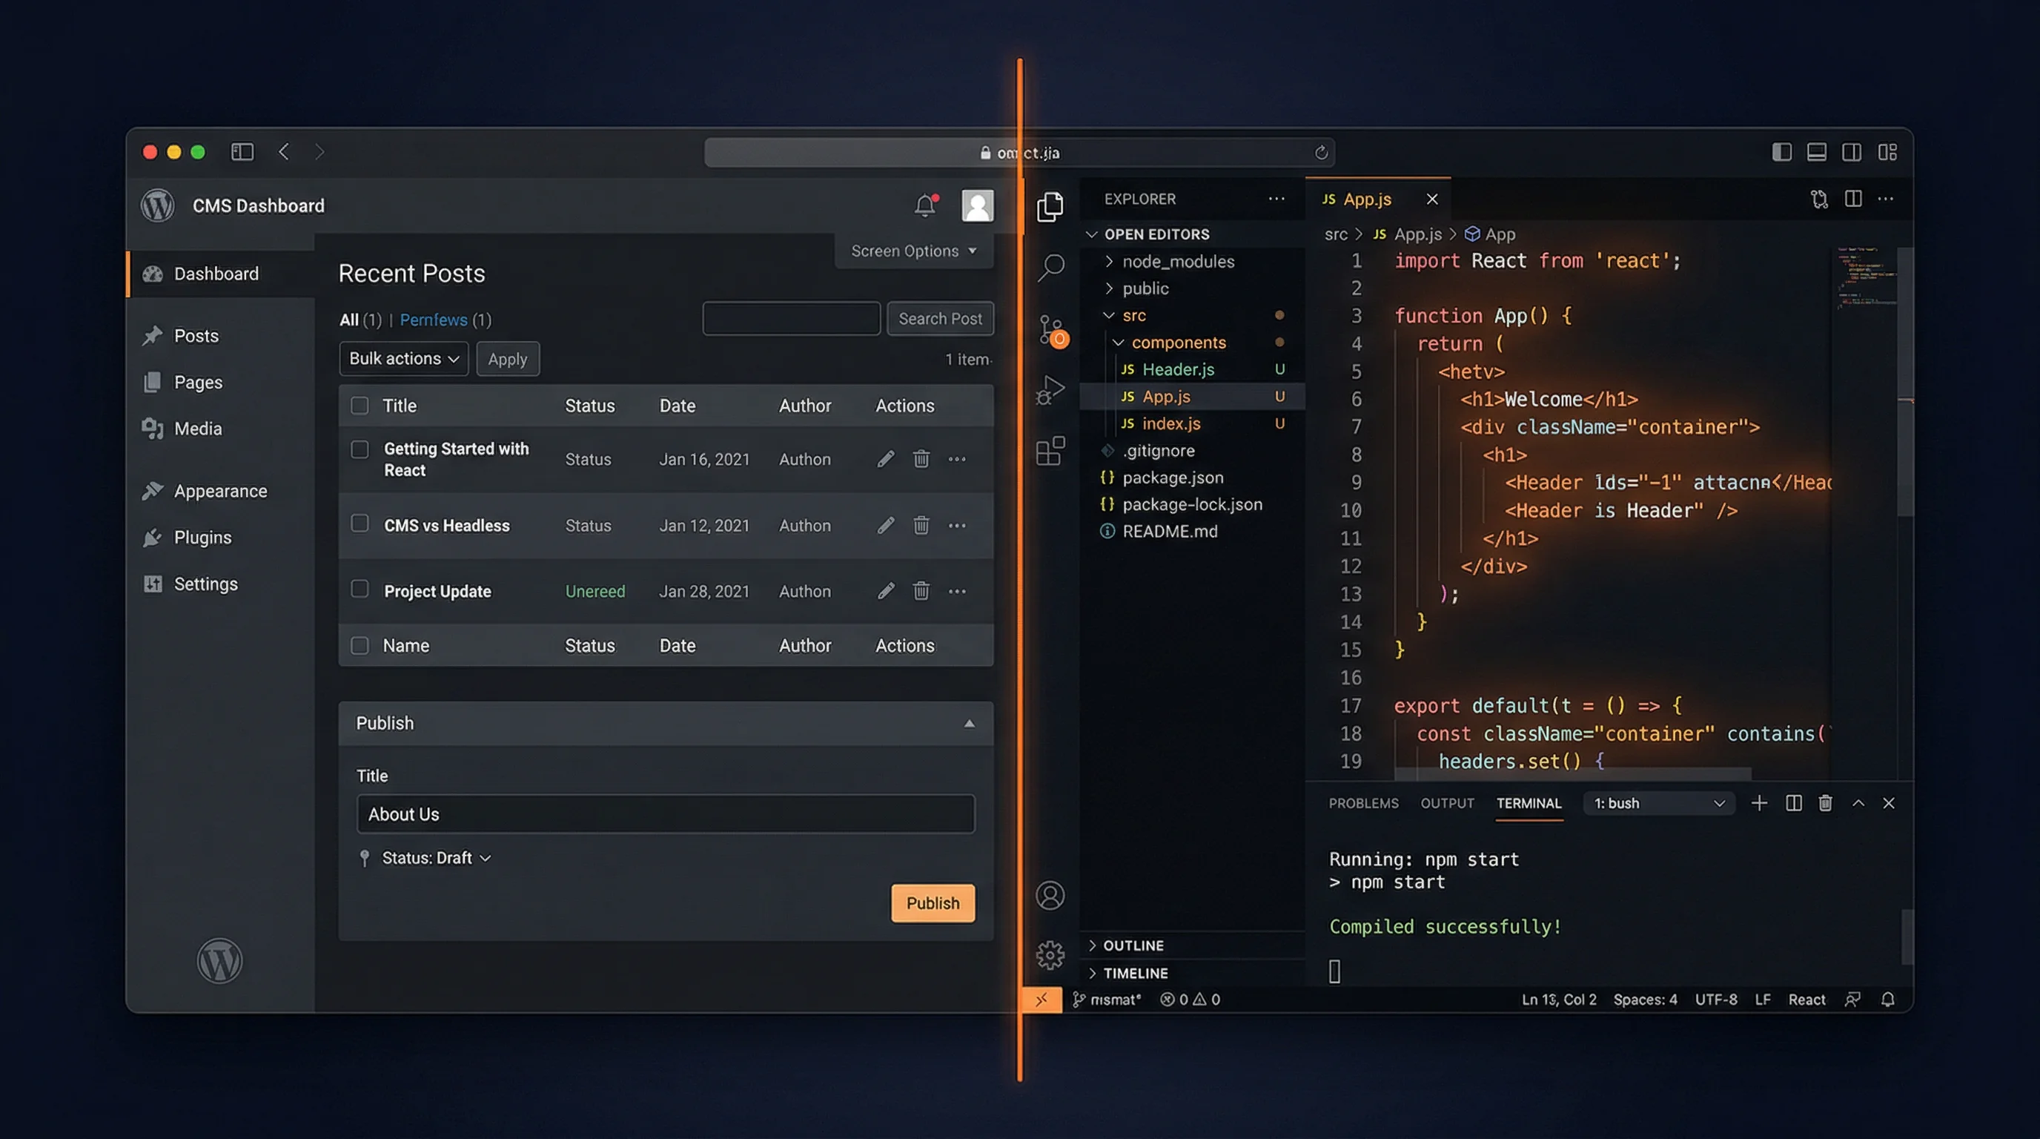Open the Status: Draft dropdown
2040x1139 pixels.
(436, 858)
